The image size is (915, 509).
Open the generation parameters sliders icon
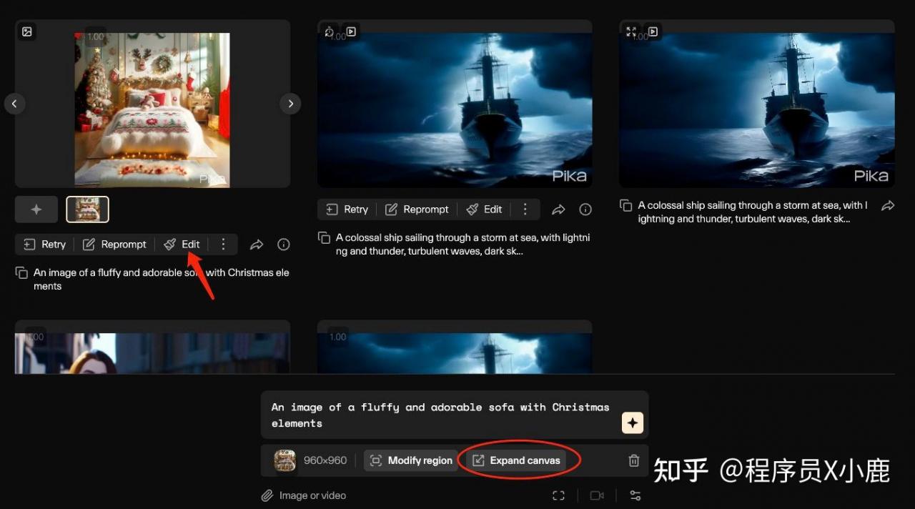635,495
